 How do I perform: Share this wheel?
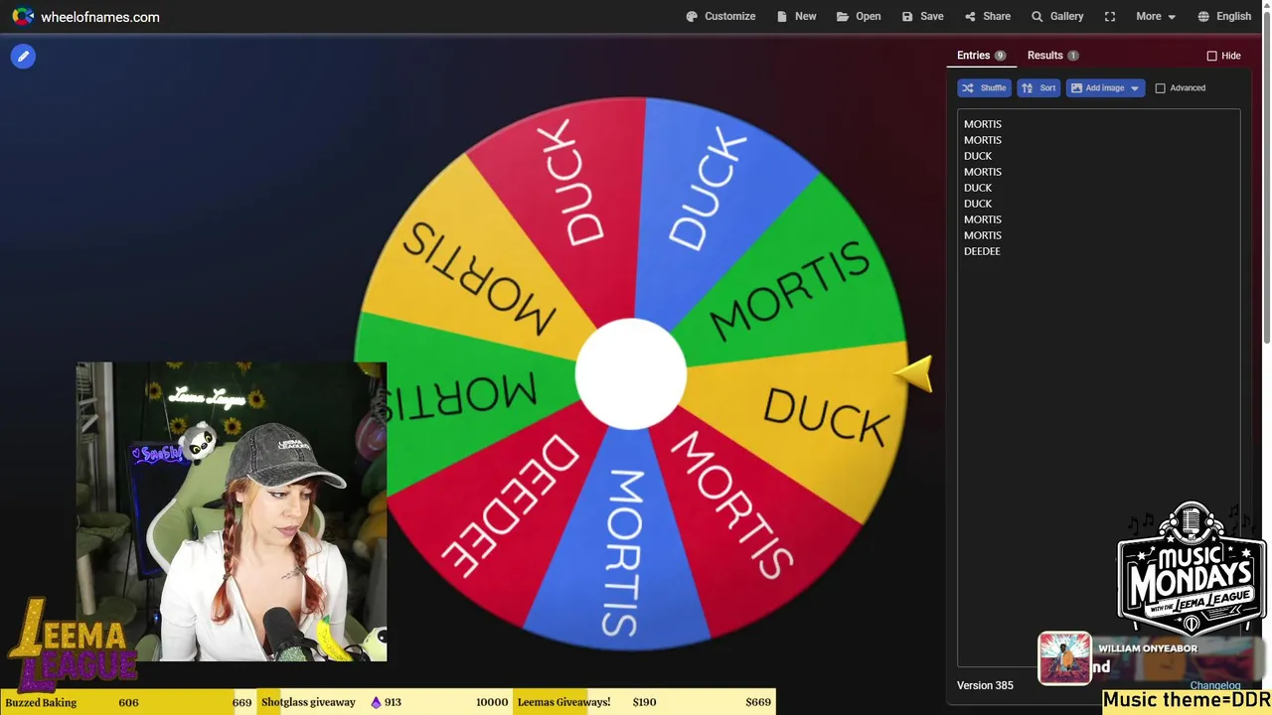pyautogui.click(x=987, y=16)
